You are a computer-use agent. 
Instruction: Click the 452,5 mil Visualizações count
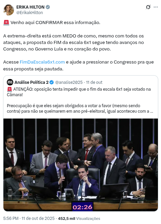pyautogui.click(x=79, y=219)
